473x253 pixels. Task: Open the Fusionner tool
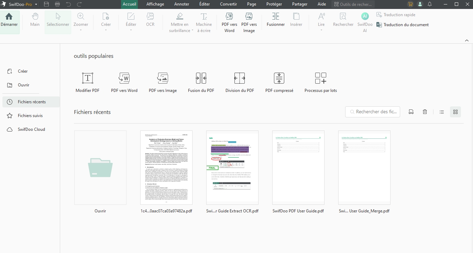(276, 20)
